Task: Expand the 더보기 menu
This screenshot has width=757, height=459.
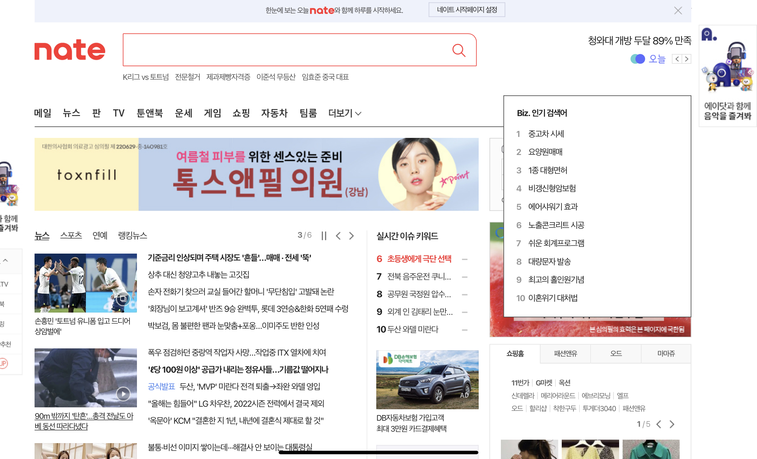Action: [345, 113]
